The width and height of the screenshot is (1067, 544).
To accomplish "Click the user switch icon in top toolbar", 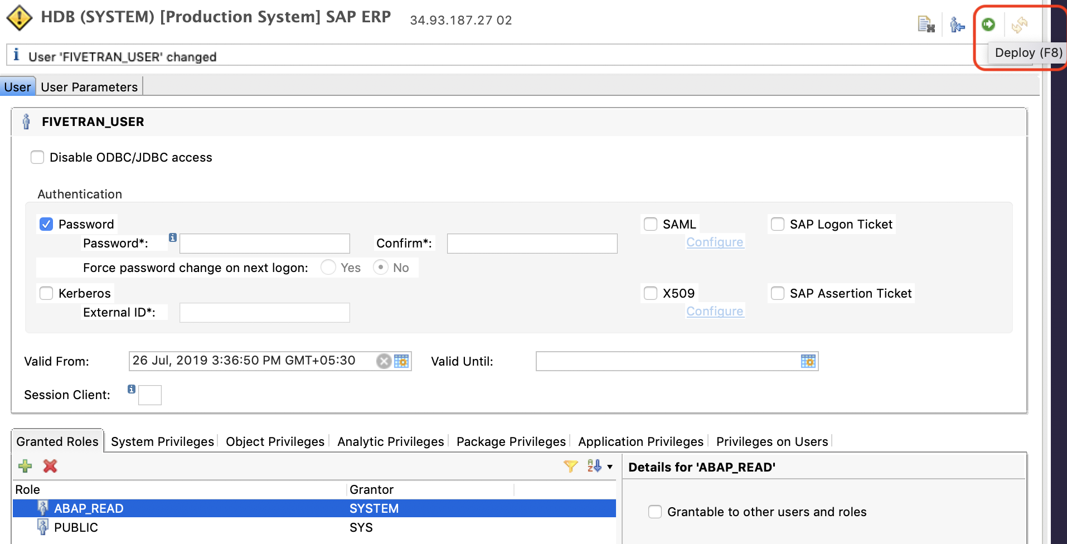I will 957,25.
